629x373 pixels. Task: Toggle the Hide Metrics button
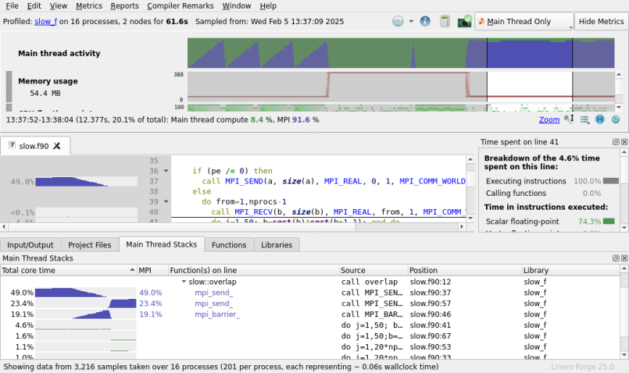tap(601, 21)
